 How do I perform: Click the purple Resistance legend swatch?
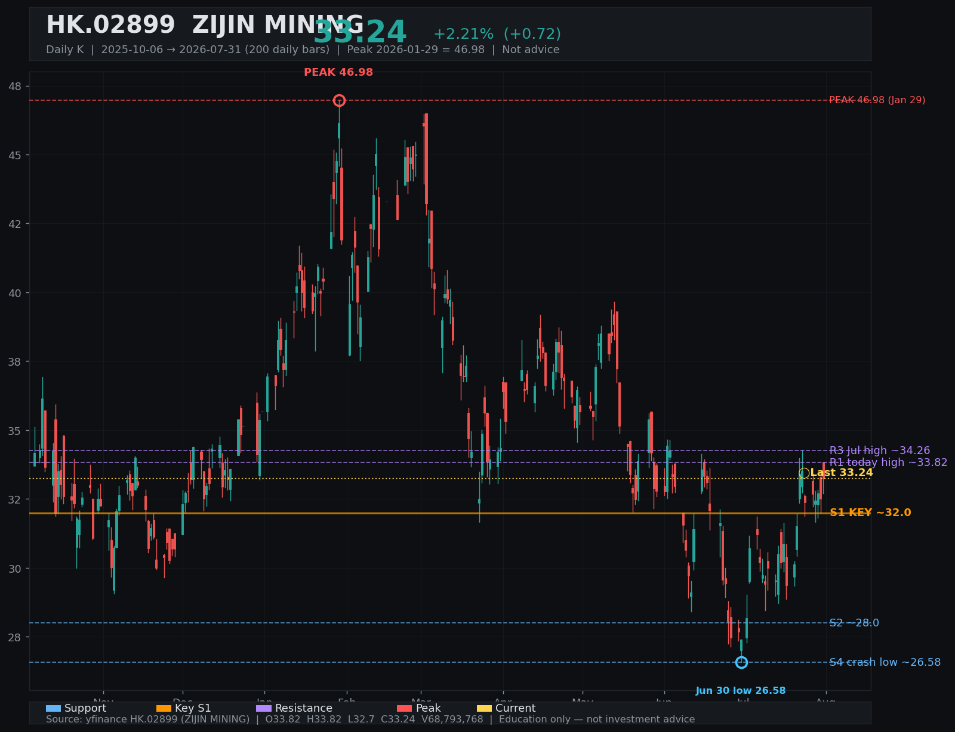coord(264,708)
